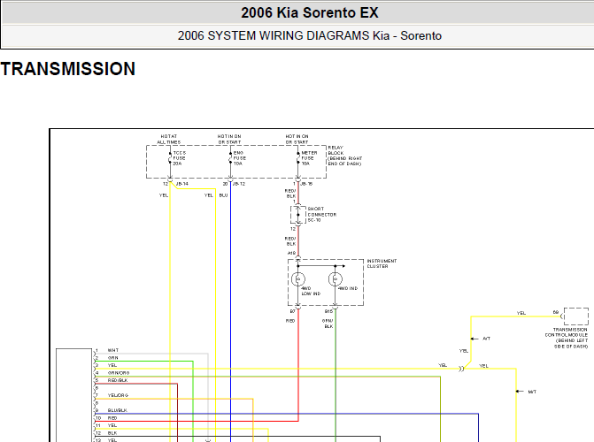
Task: Click the "4WD LOW IND" text label
Action: tap(311, 291)
